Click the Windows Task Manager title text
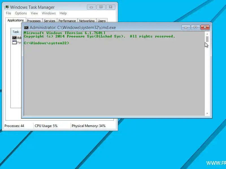The image size is (226, 169). [32, 7]
